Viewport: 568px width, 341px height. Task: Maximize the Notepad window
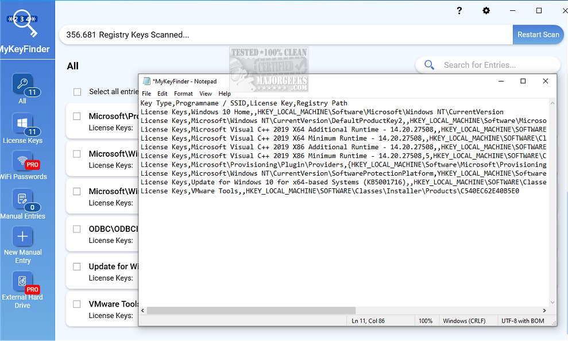pyautogui.click(x=523, y=81)
